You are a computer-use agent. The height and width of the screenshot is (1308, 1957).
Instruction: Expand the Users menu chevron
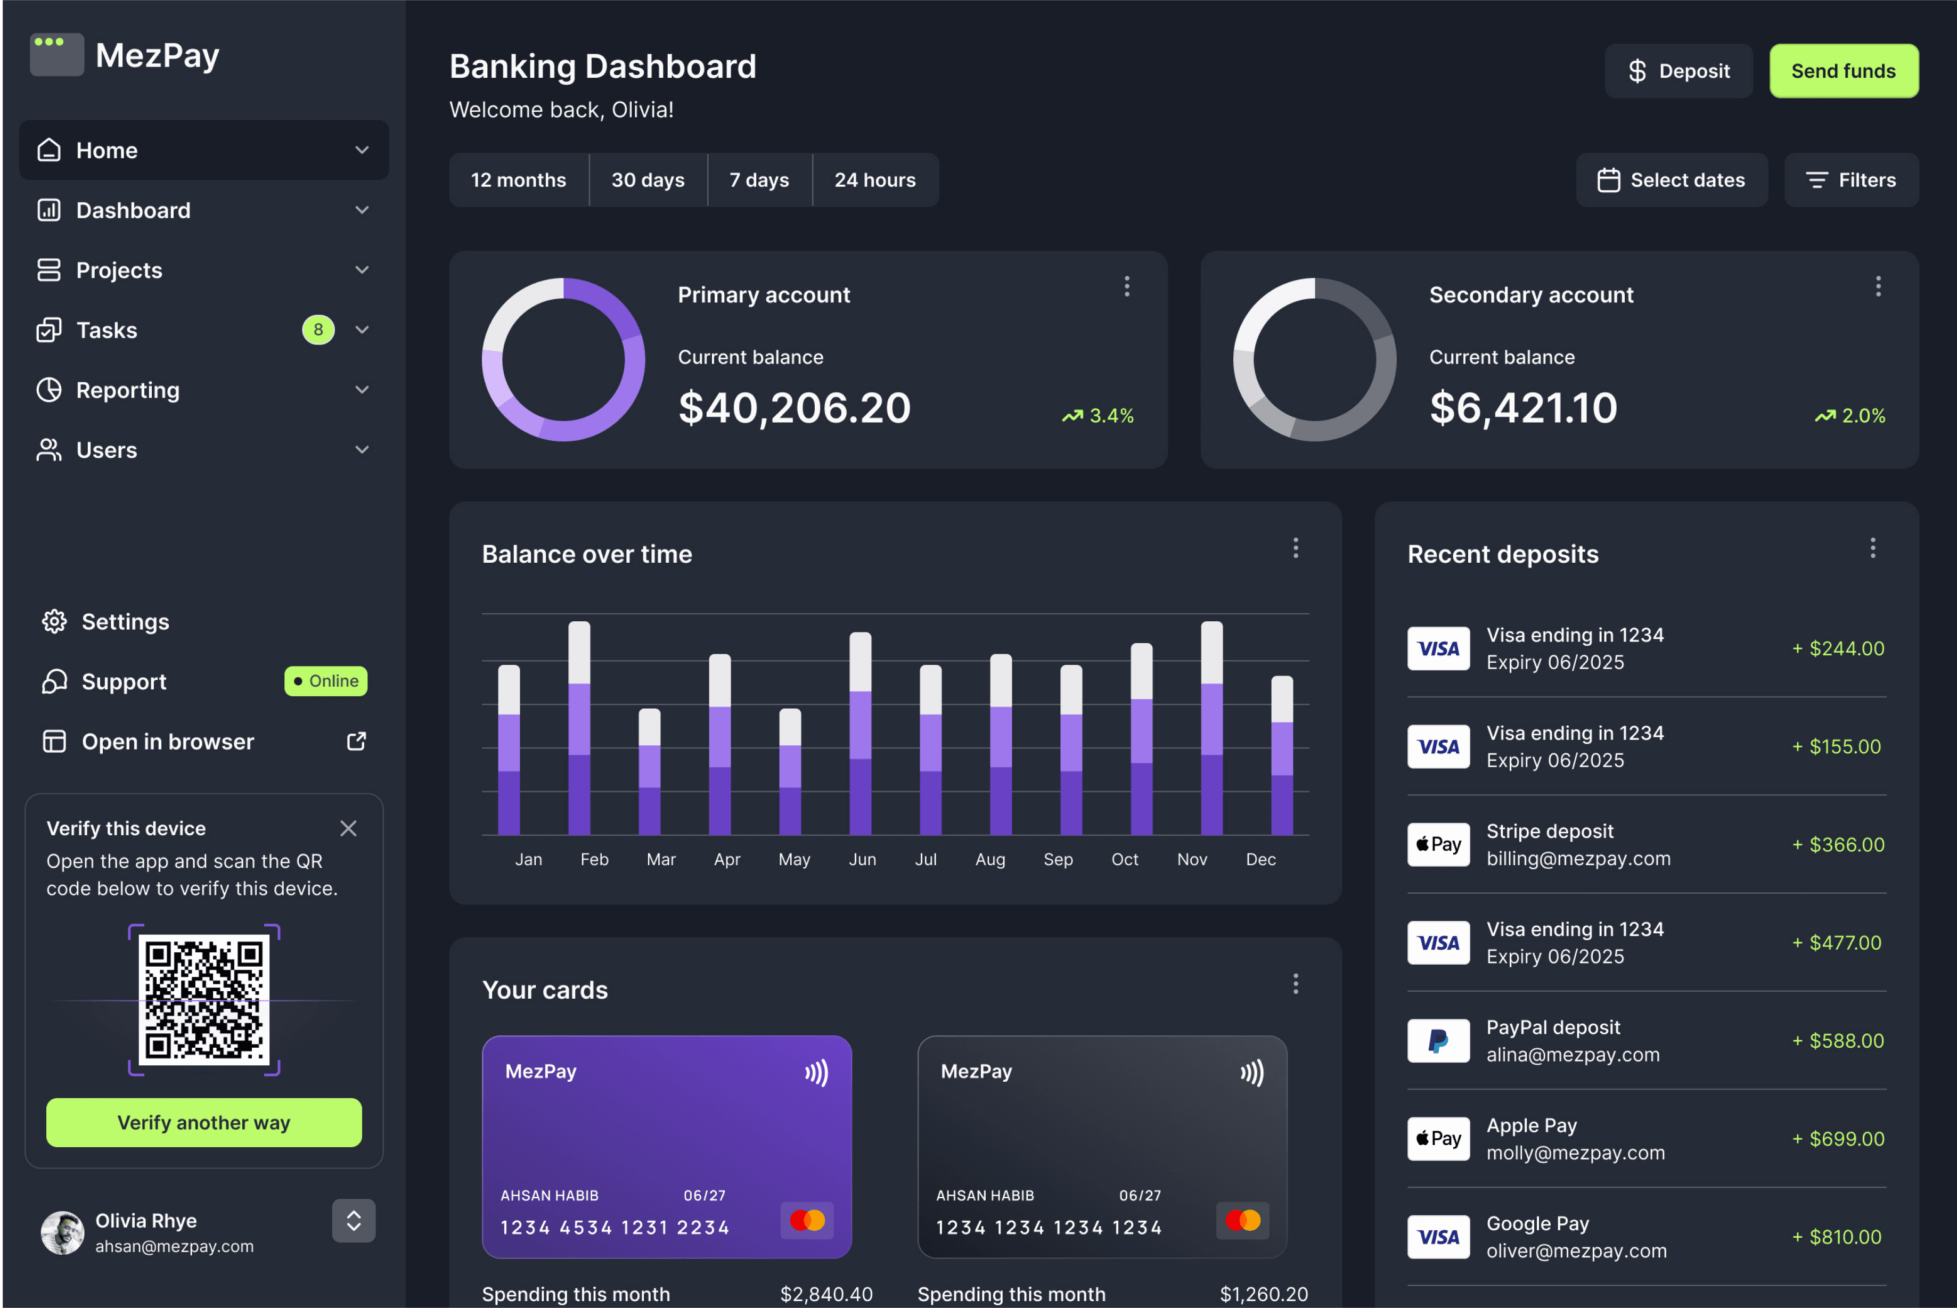pyautogui.click(x=362, y=450)
